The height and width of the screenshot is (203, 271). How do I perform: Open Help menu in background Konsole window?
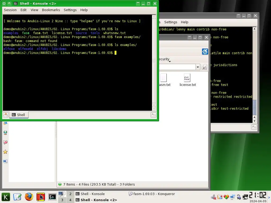[184, 22]
